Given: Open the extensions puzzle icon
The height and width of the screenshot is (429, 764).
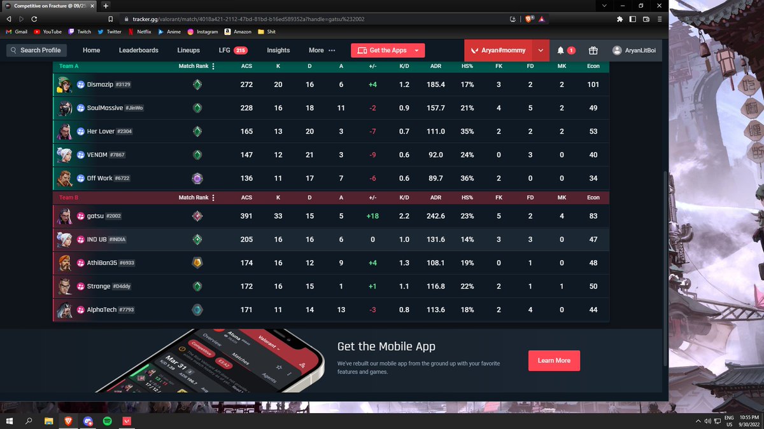Looking at the screenshot, I should point(620,19).
